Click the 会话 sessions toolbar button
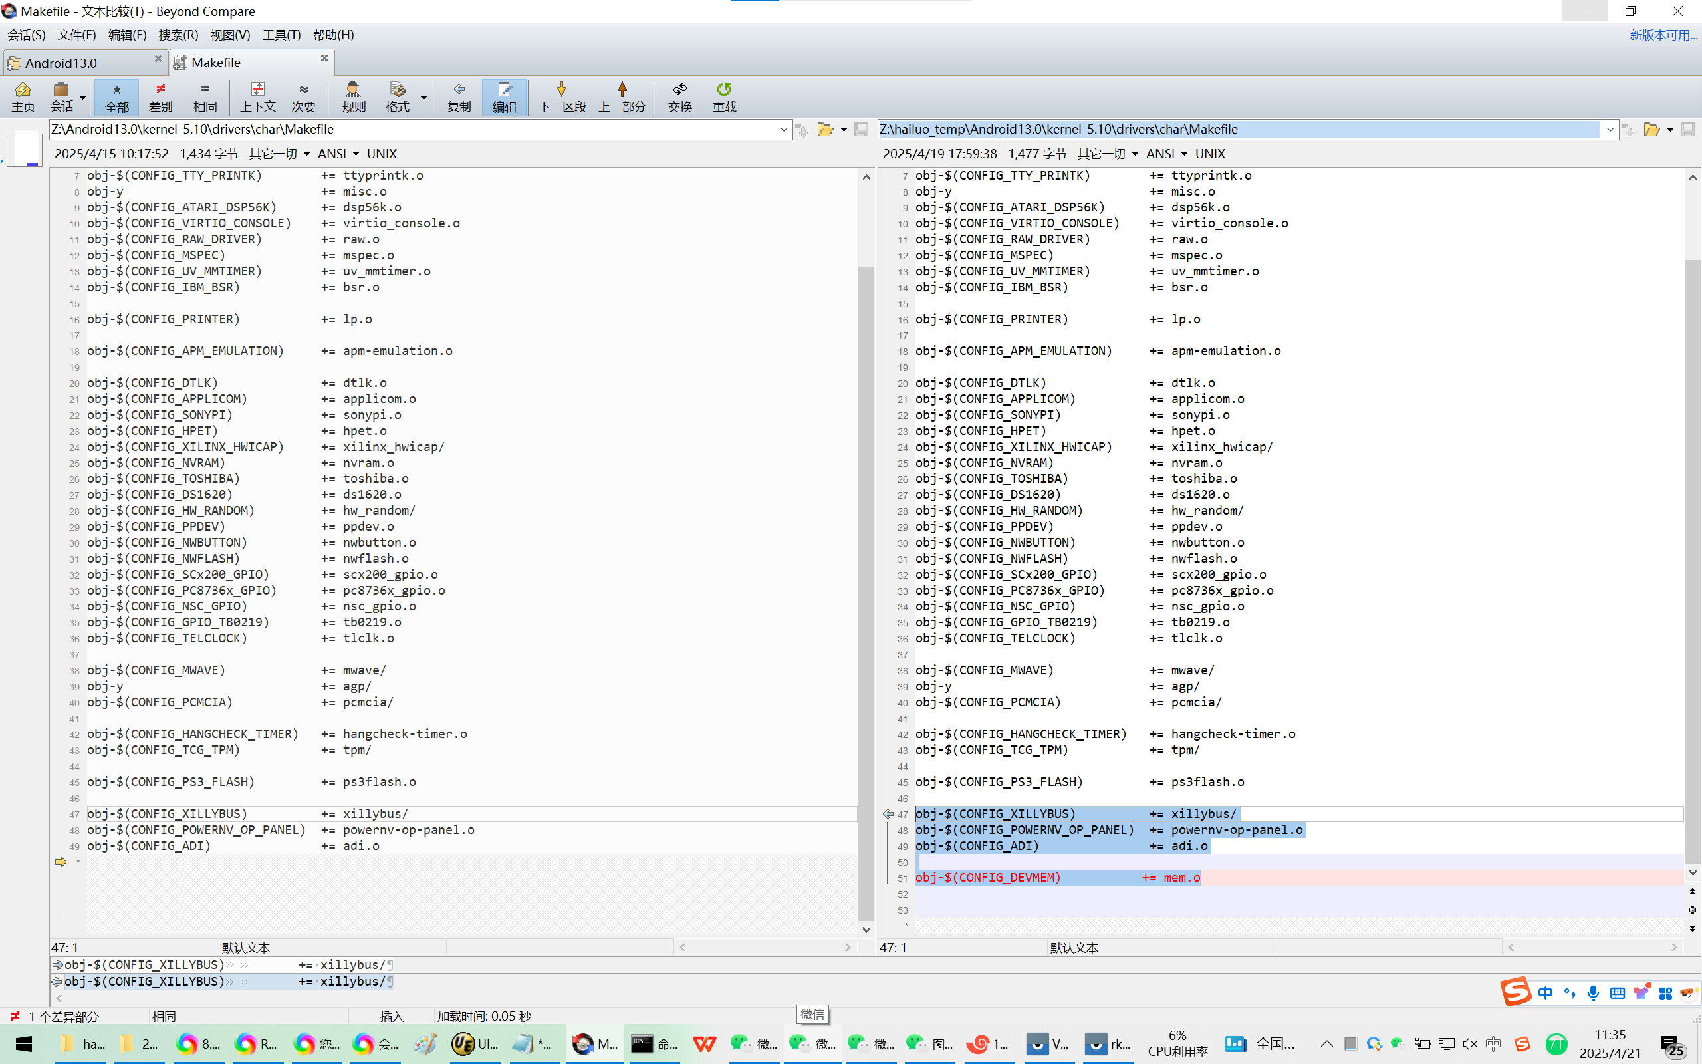Screen dimensions: 1702x1064 pyautogui.click(x=61, y=97)
